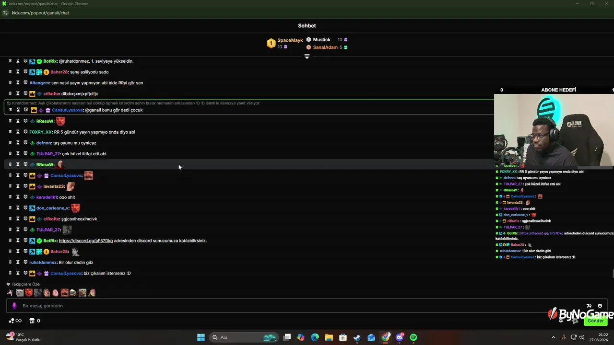Open Microsoft Edge from the taskbar

pyautogui.click(x=315, y=337)
